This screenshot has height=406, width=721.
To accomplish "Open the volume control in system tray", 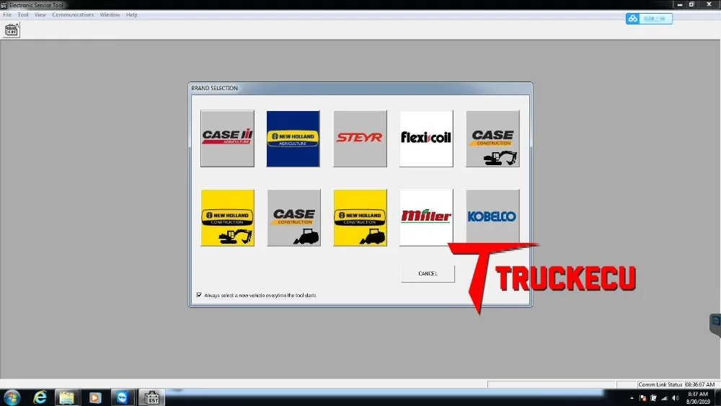I will point(675,398).
